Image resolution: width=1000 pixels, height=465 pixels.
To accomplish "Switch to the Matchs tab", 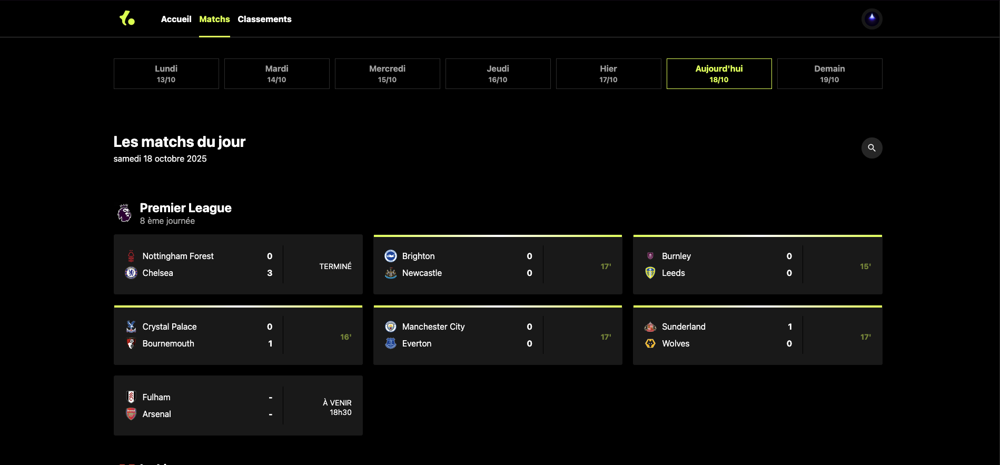I will tap(214, 19).
